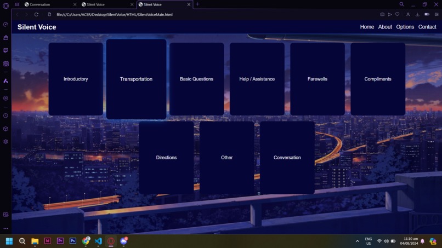The width and height of the screenshot is (442, 248).
Task: Open the Transportation card
Action: click(136, 79)
